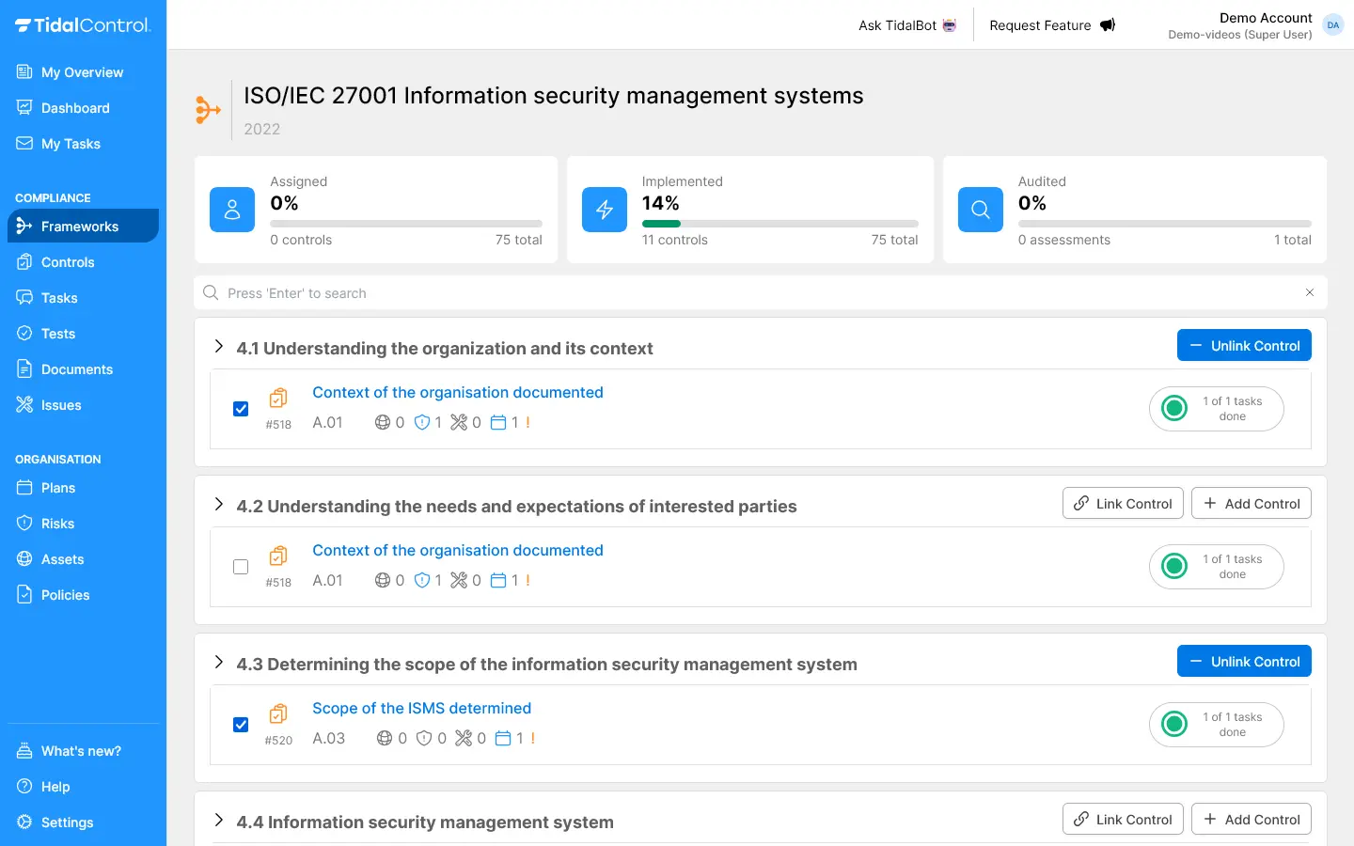Click the TidalBot robot icon
The height and width of the screenshot is (846, 1354).
click(950, 25)
